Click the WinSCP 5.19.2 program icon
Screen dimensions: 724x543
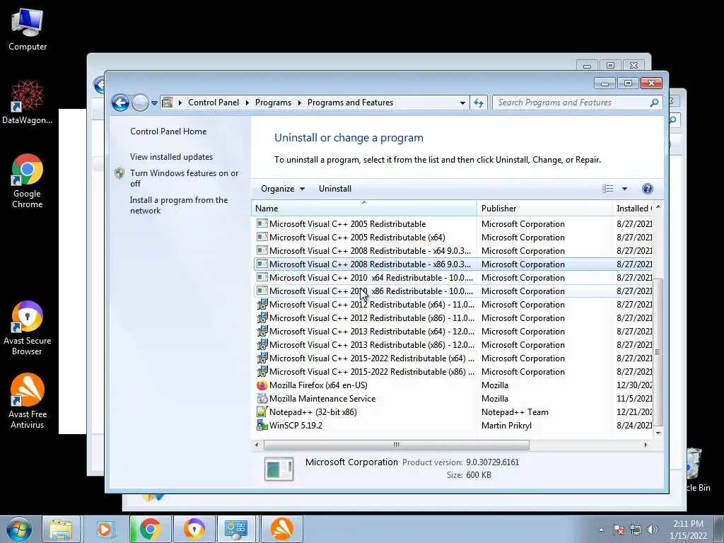click(262, 425)
